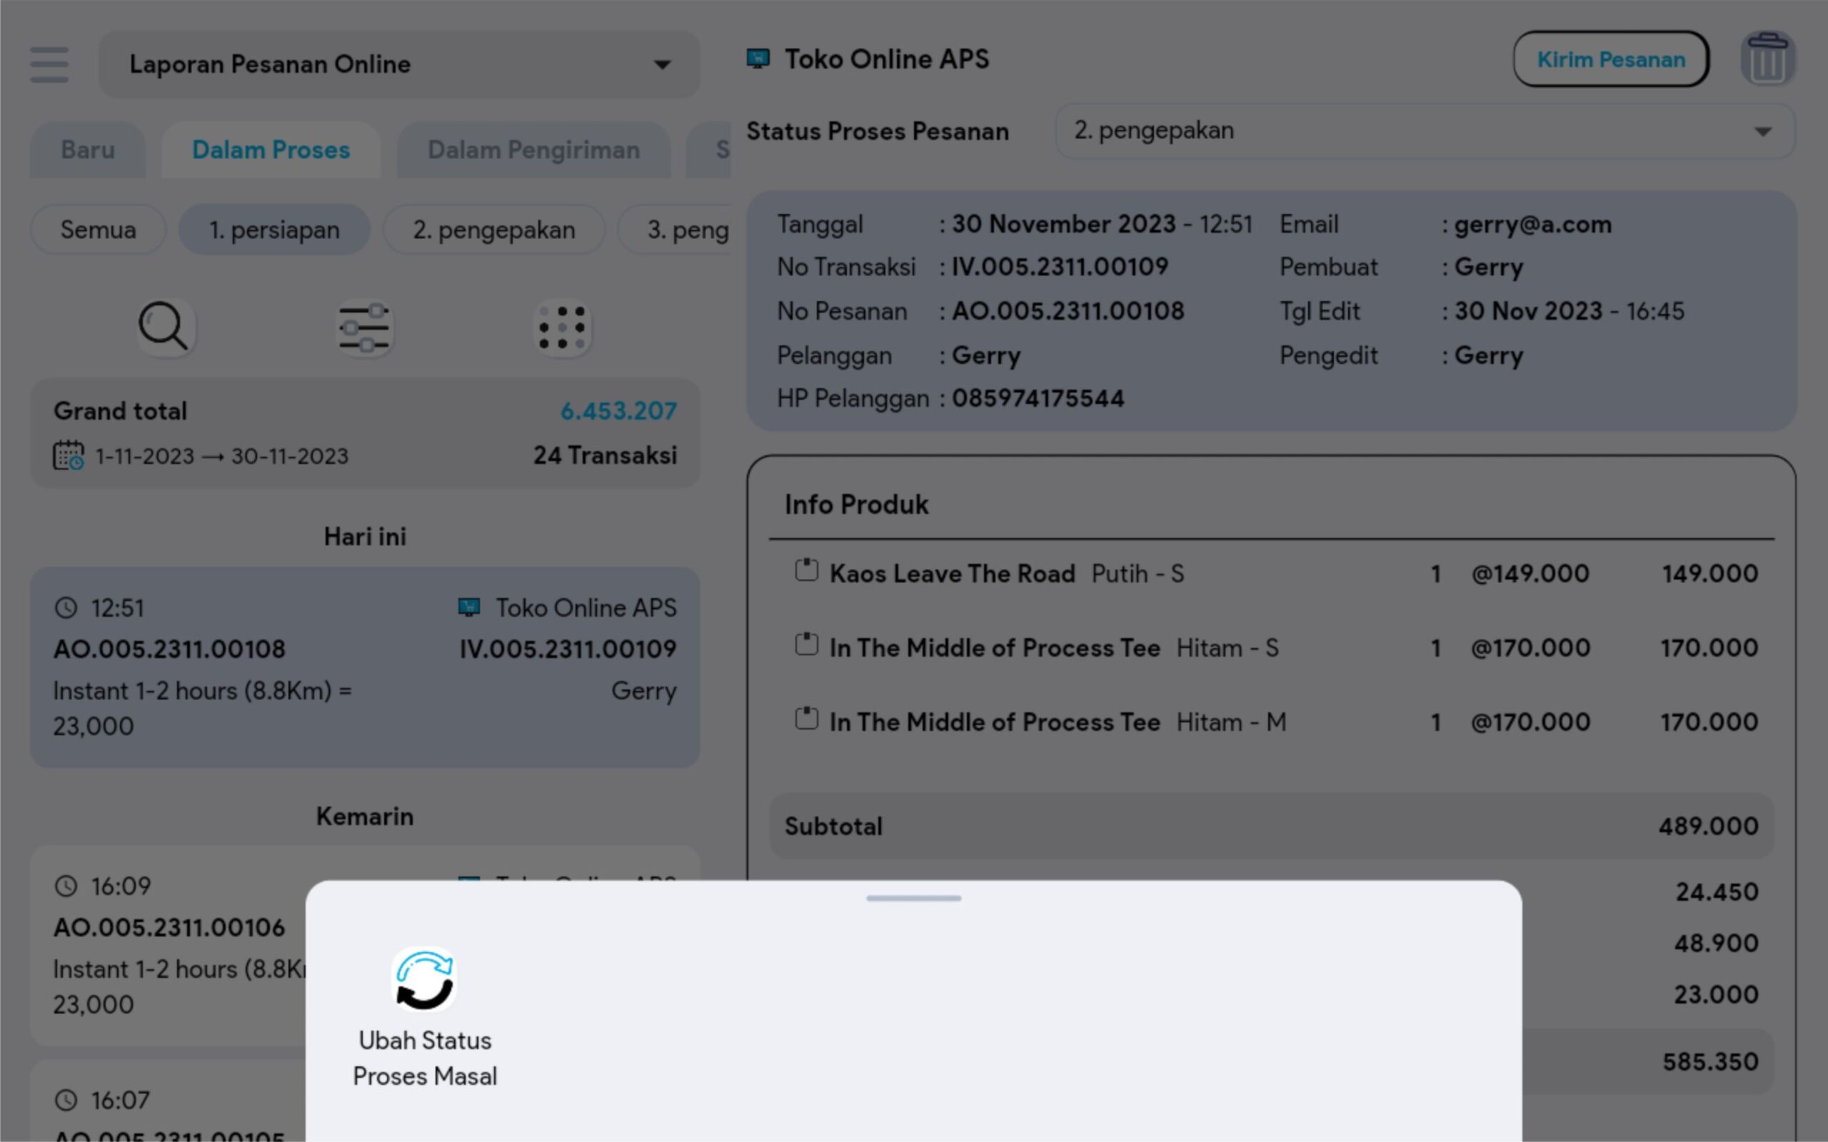Image resolution: width=1828 pixels, height=1142 pixels.
Task: Click the Ubah Status Proses Masal icon
Action: click(x=425, y=979)
